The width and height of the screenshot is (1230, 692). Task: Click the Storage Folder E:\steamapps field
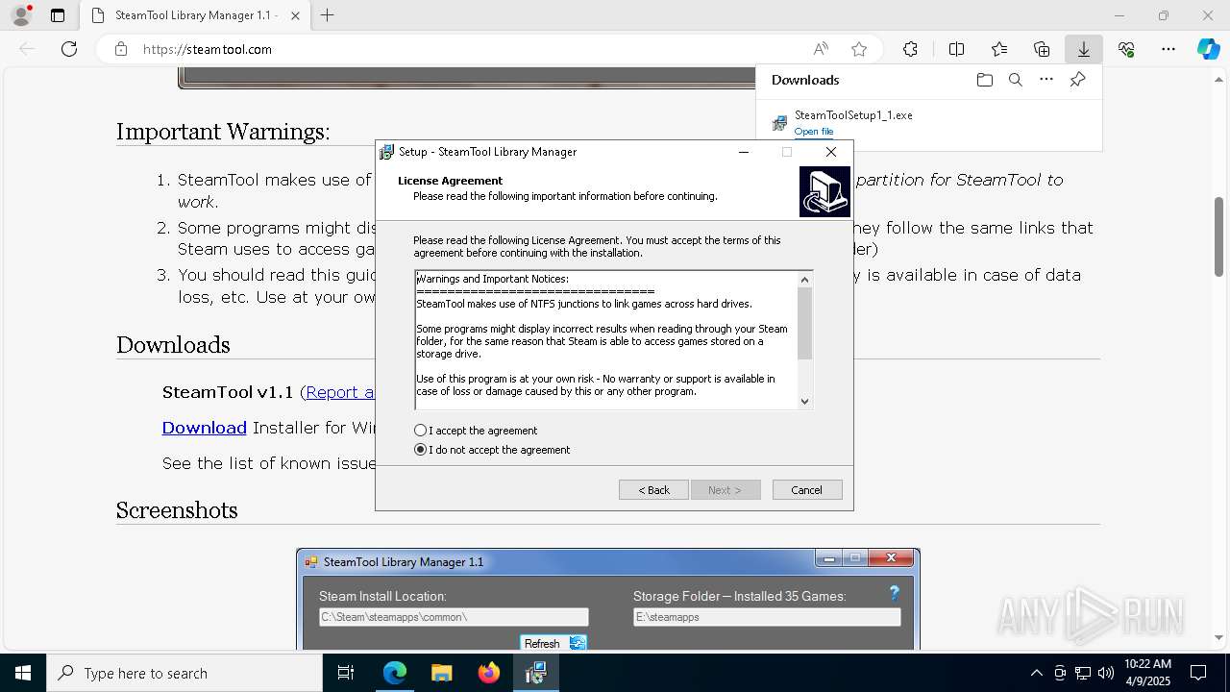tap(767, 617)
